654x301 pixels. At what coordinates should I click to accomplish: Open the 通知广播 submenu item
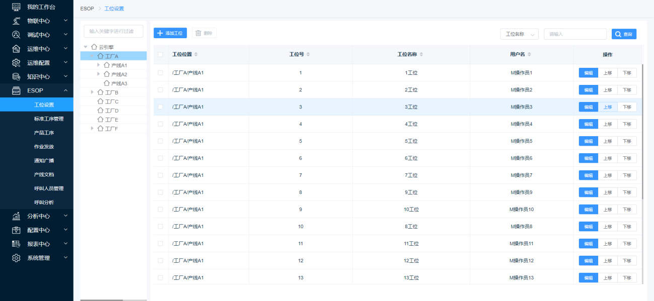coord(37,161)
